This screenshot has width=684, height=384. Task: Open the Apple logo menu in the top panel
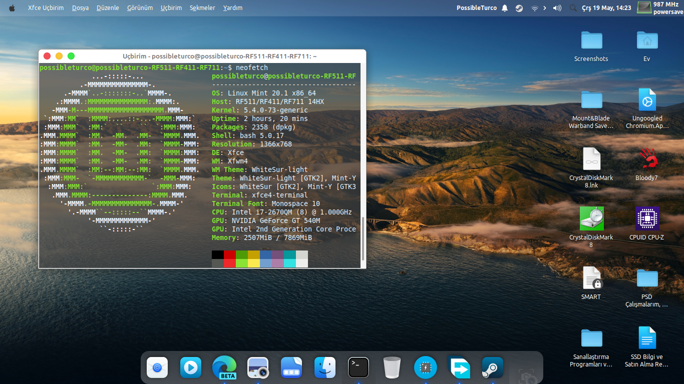12,8
